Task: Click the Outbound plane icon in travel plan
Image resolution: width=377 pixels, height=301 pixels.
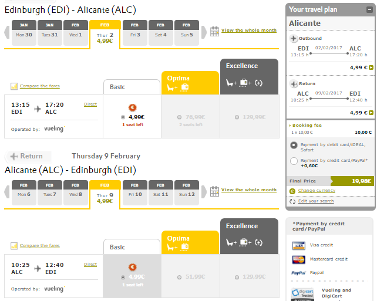Action: (294, 39)
